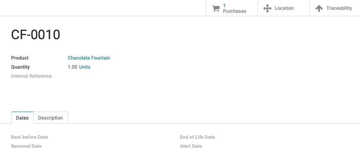The width and height of the screenshot is (360, 155).
Task: Open the Purchases stat button
Action: click(x=232, y=8)
